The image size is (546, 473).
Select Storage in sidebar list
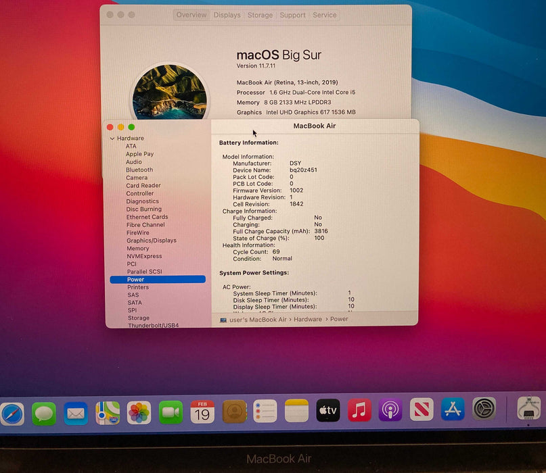tap(139, 318)
